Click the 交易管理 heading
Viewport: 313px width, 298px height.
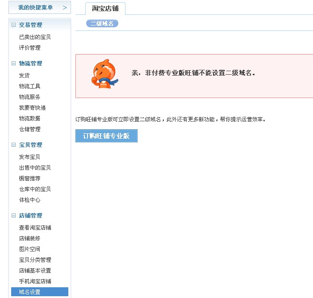[x=30, y=25]
